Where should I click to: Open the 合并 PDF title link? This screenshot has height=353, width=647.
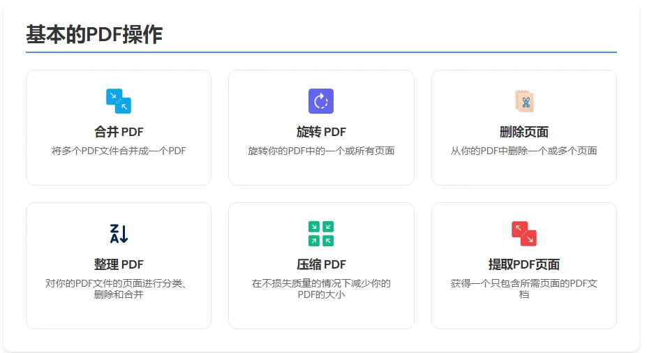click(x=119, y=132)
